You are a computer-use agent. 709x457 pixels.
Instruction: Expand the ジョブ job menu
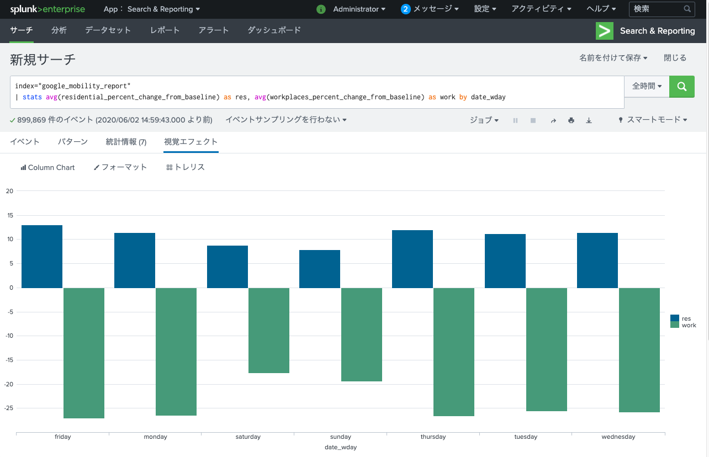coord(484,120)
